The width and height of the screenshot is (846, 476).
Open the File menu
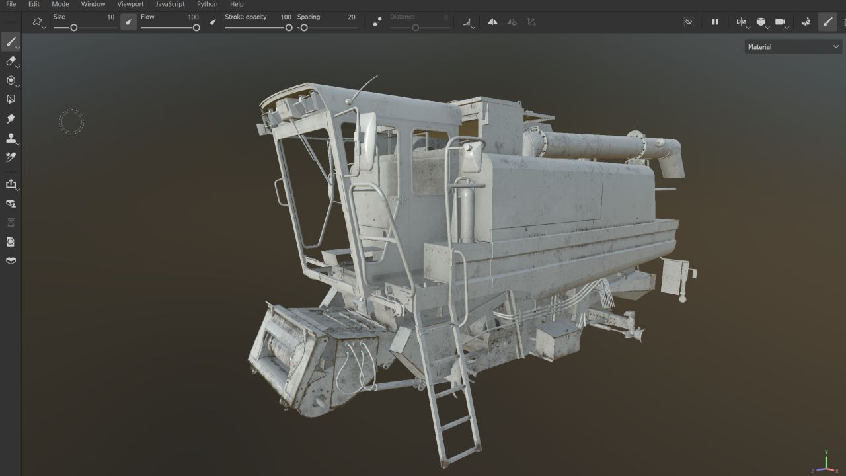pyautogui.click(x=11, y=4)
